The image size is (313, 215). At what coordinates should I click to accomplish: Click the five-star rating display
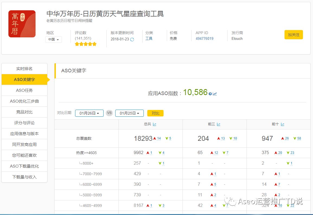(x=86, y=44)
